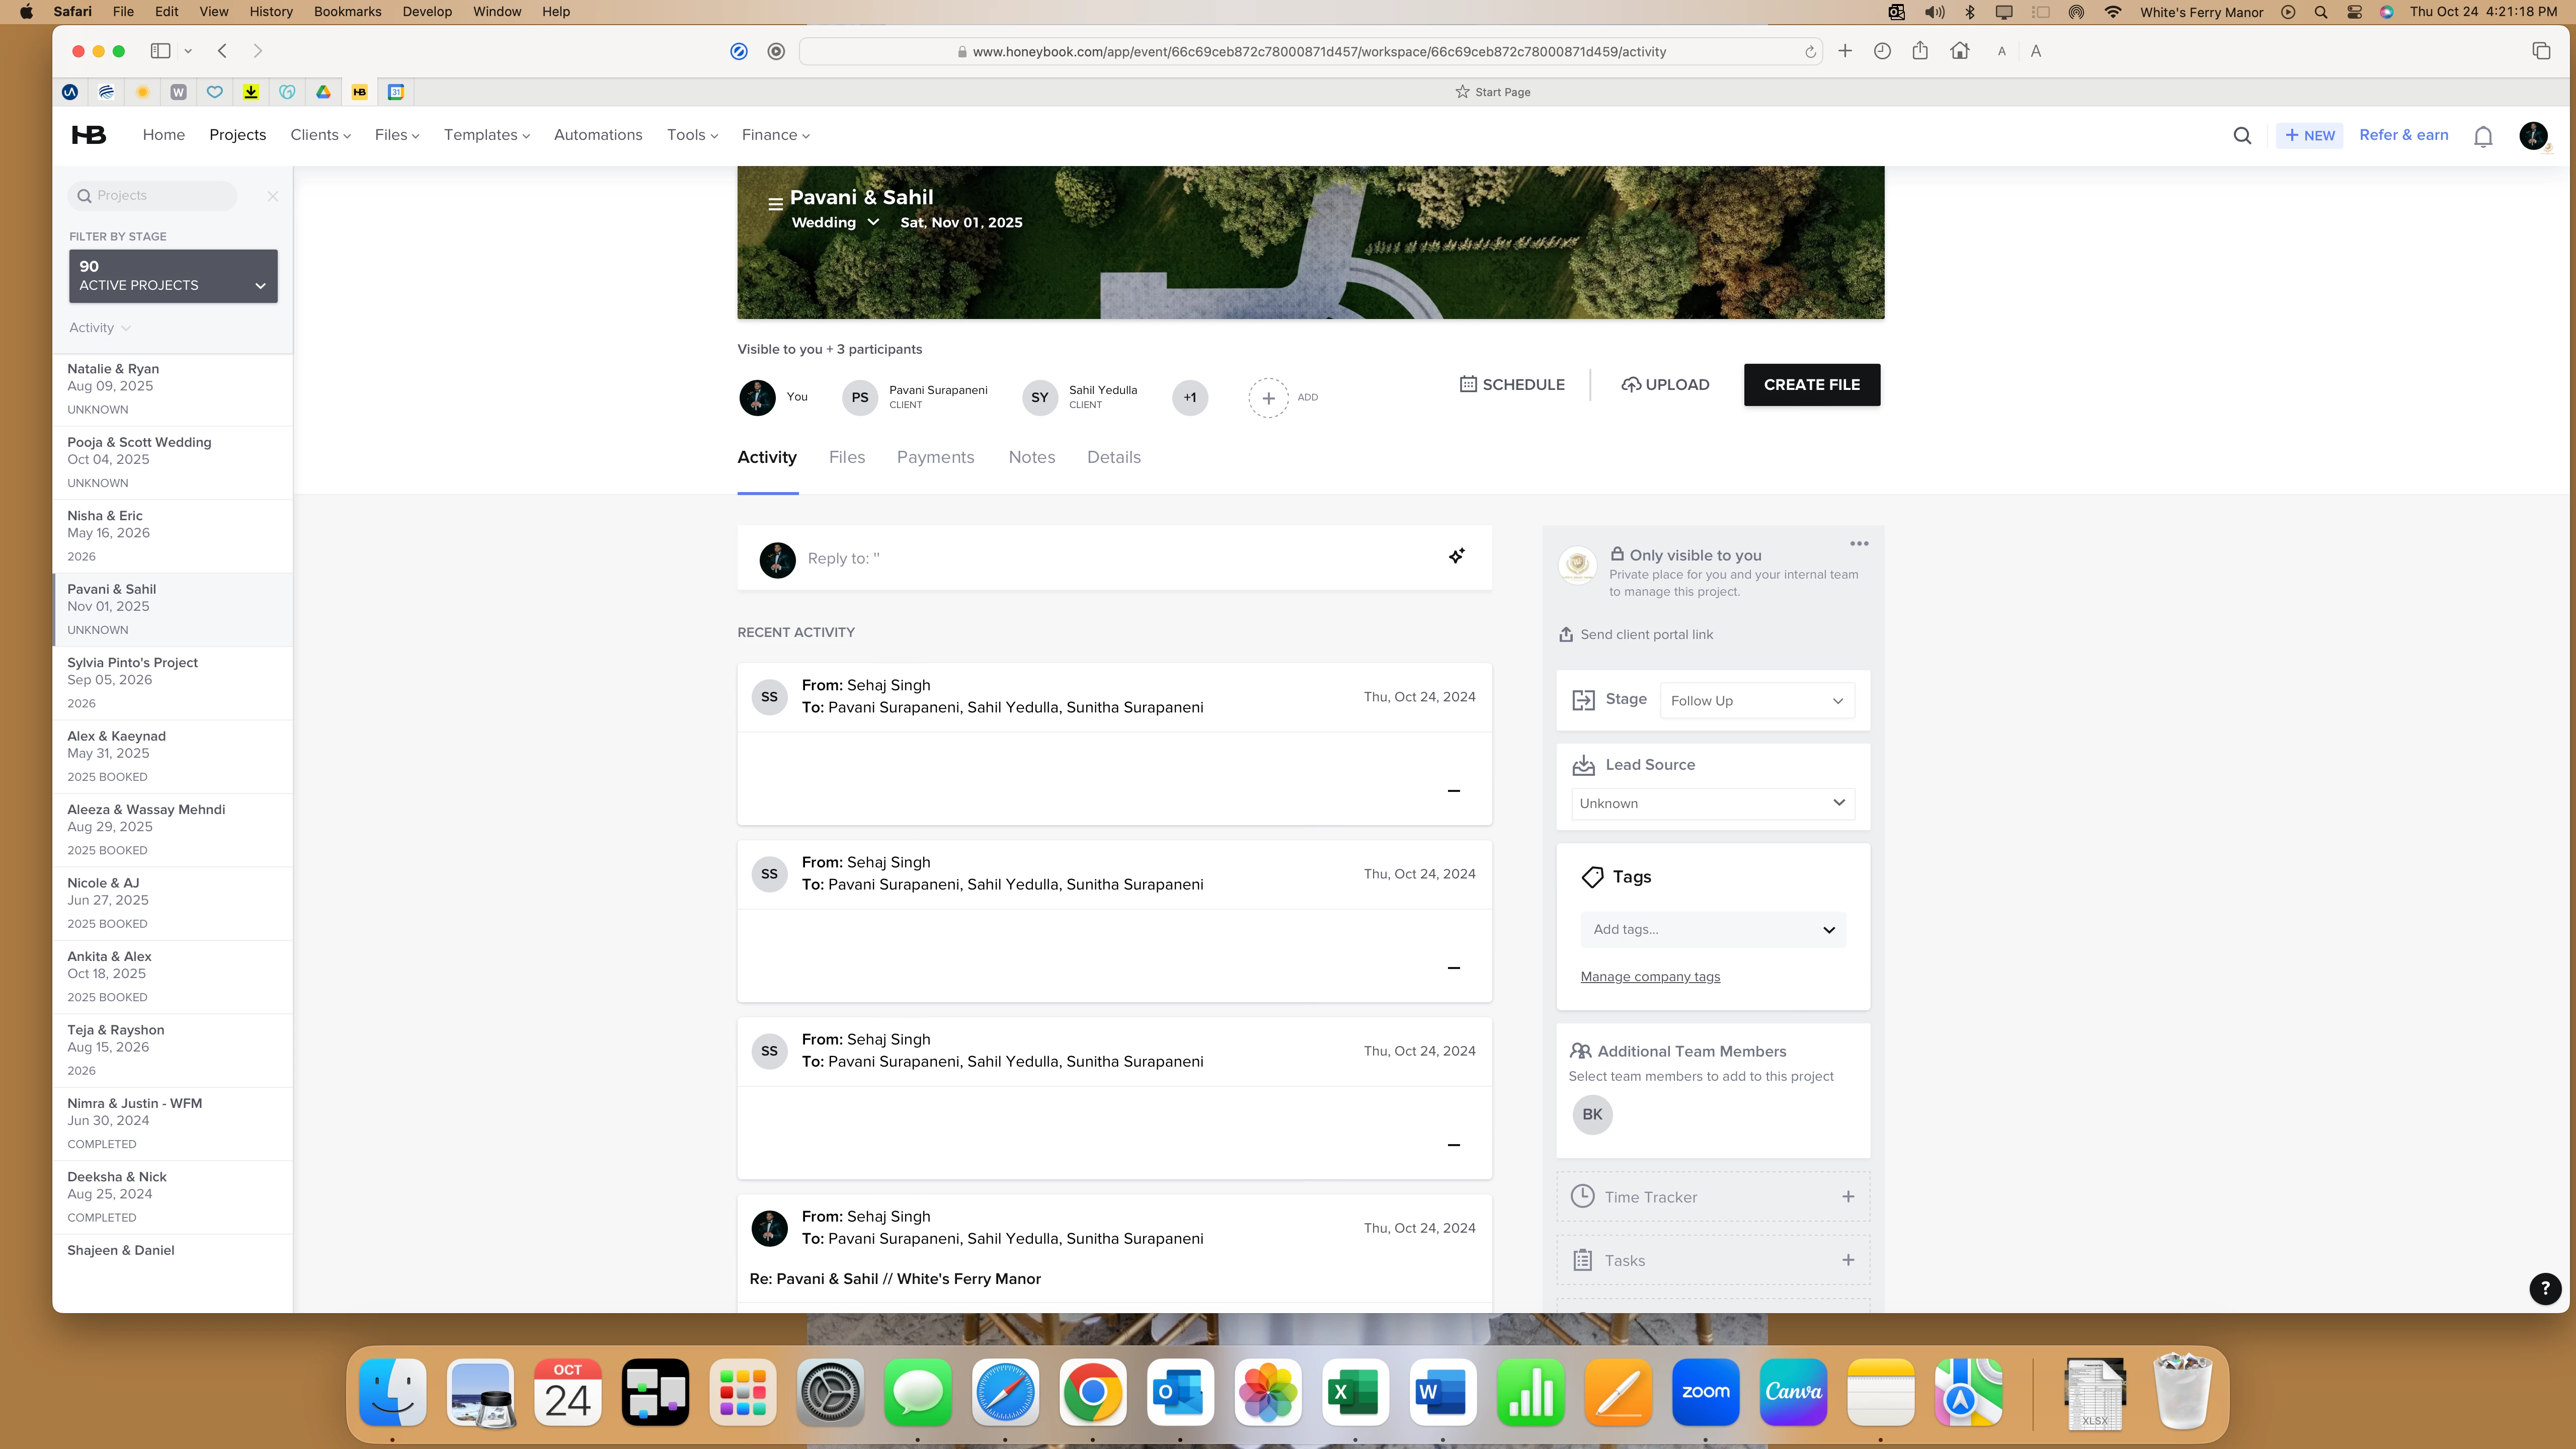Click the add participant plus circle
The width and height of the screenshot is (2576, 1449).
click(1268, 398)
